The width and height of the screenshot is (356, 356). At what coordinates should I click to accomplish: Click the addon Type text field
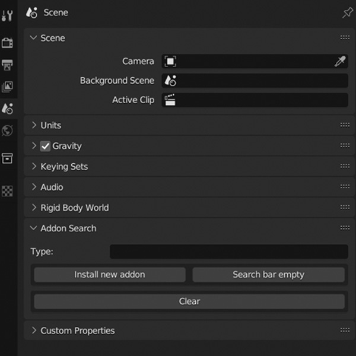228,252
